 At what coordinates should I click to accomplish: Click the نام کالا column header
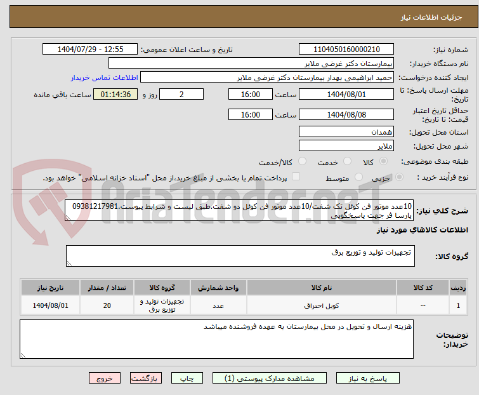[x=322, y=288]
